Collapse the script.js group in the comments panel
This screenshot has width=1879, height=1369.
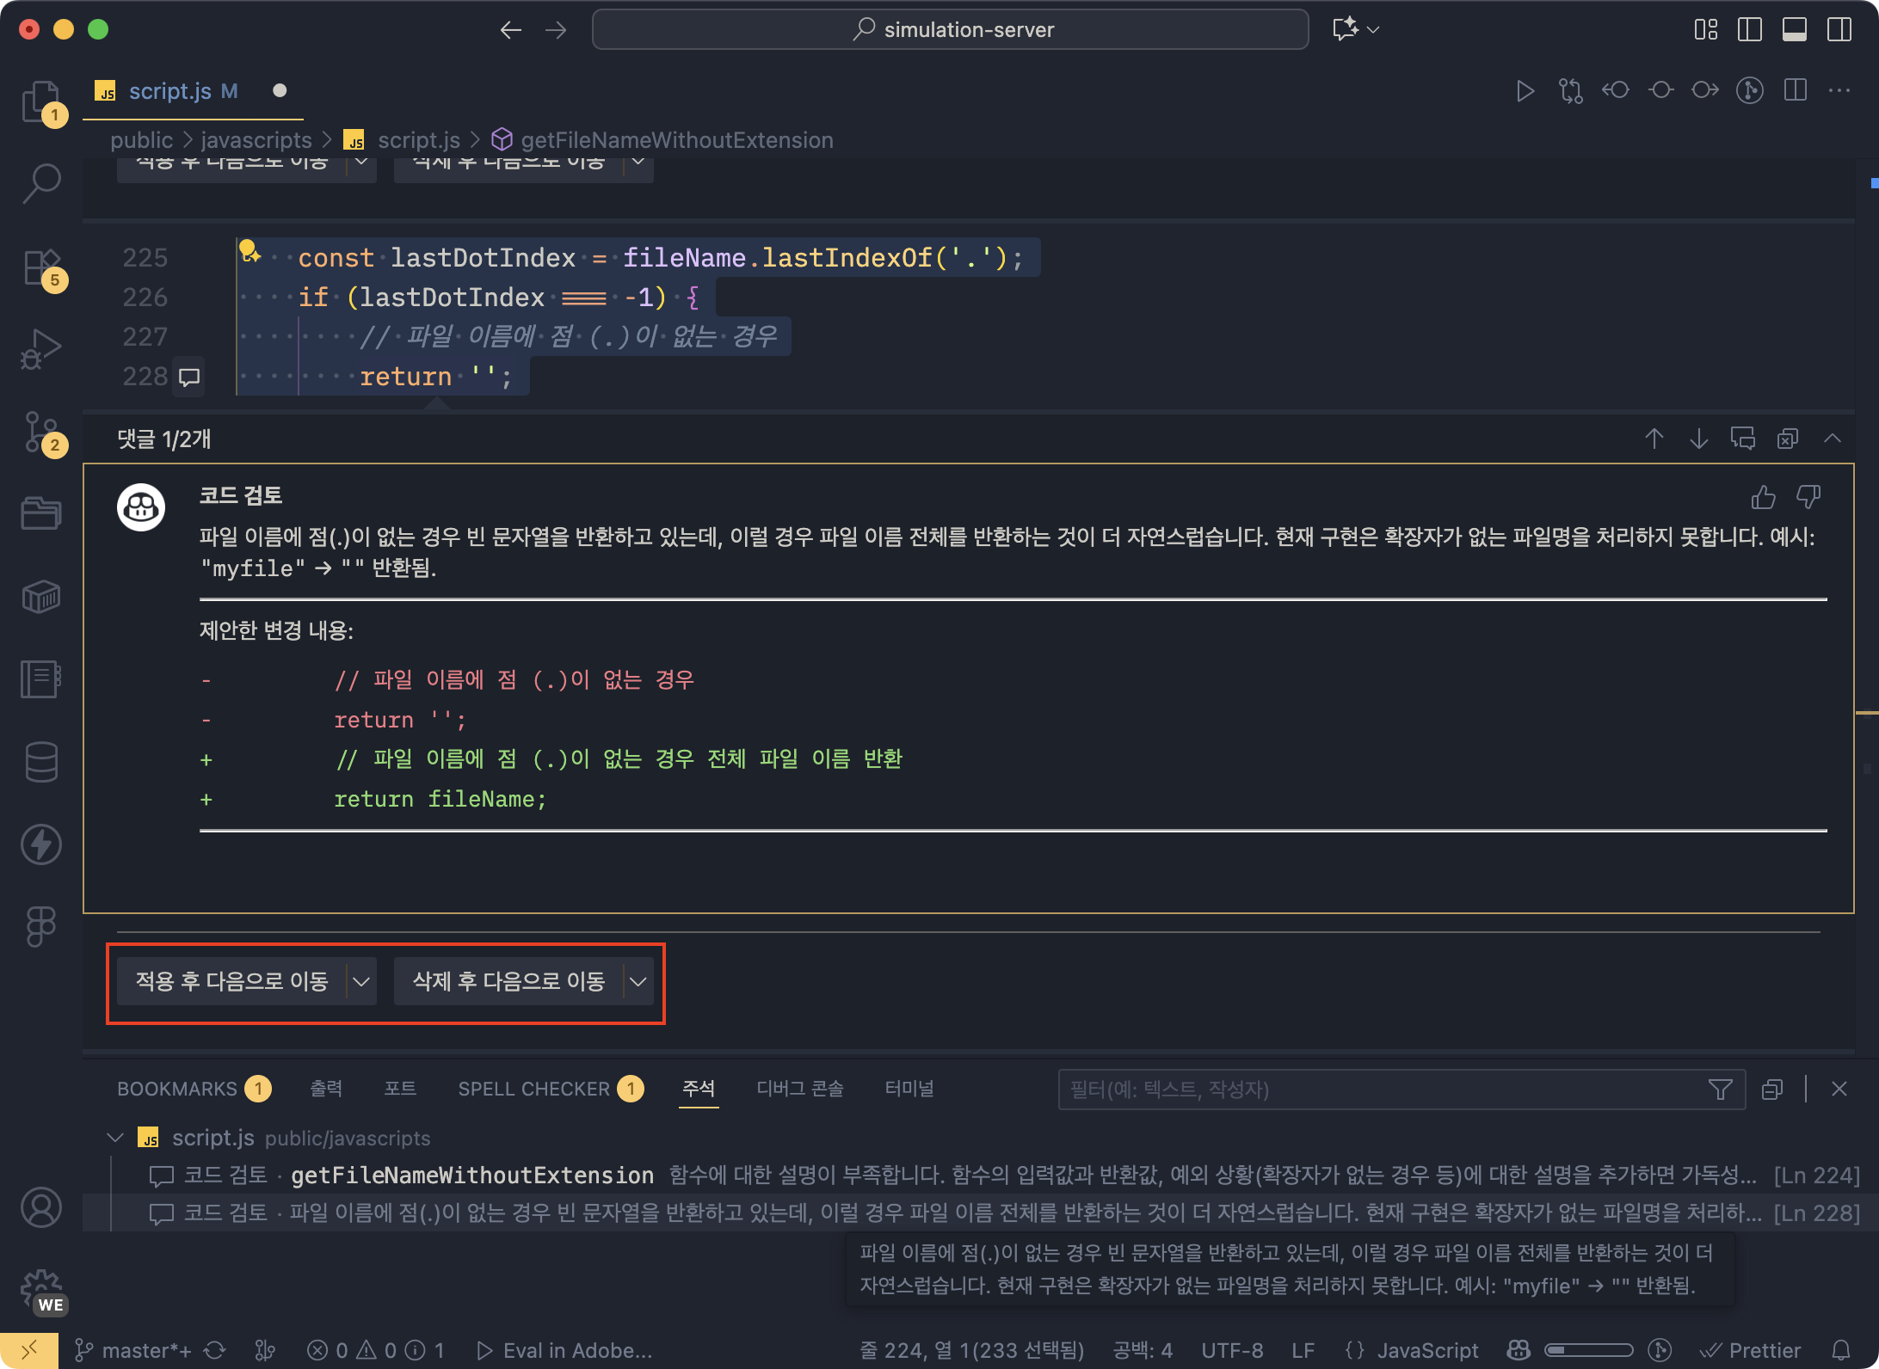click(x=116, y=1137)
